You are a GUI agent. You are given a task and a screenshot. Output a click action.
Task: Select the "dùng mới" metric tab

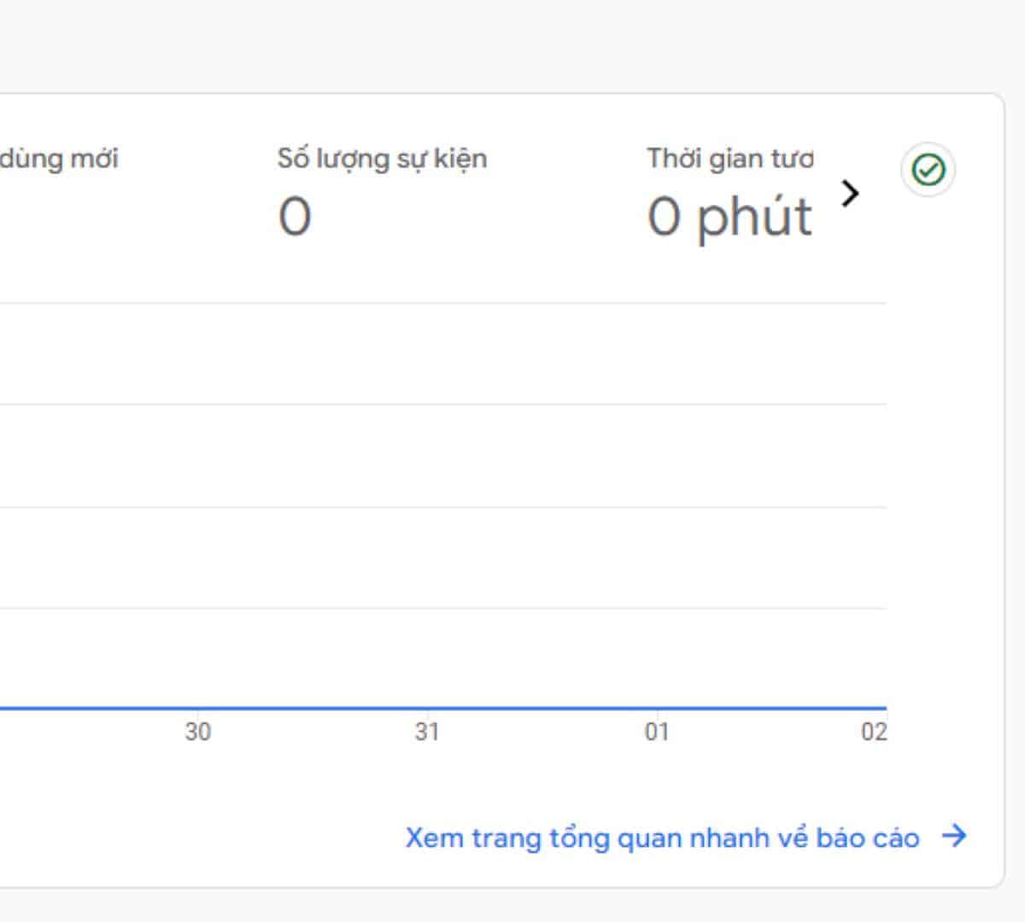(x=58, y=159)
